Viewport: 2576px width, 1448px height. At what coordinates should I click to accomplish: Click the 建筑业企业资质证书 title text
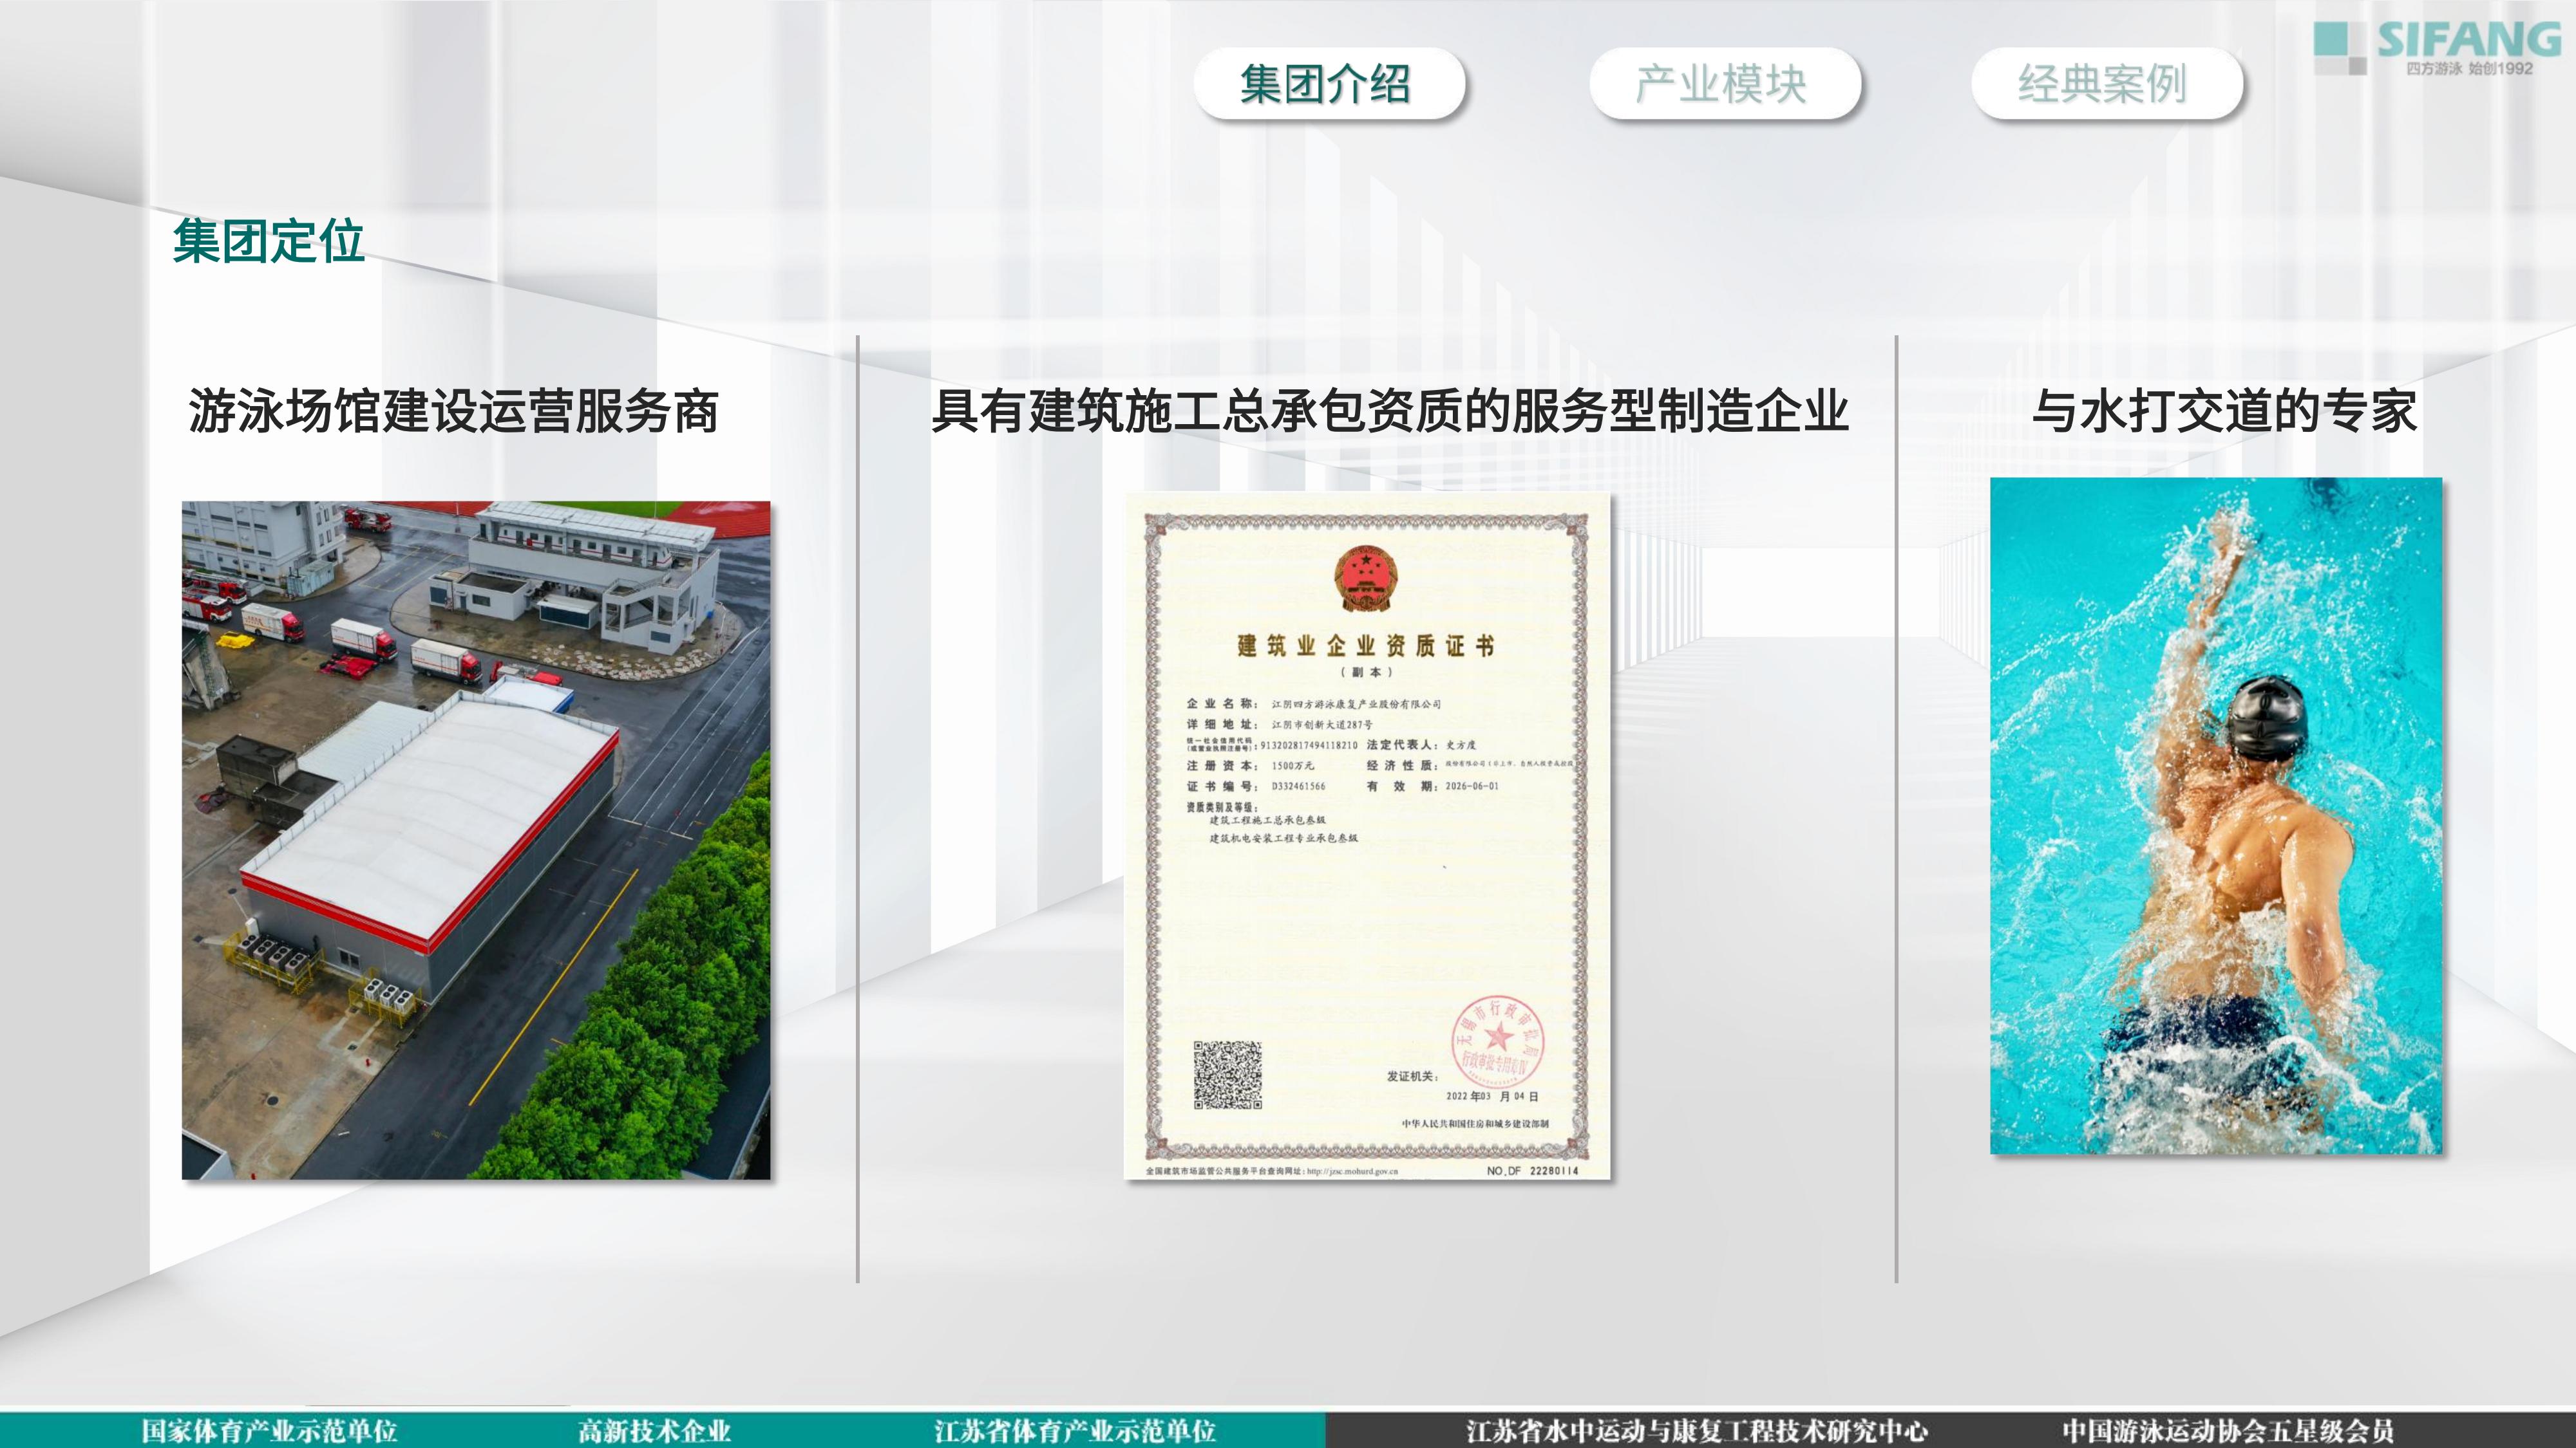(x=1366, y=645)
